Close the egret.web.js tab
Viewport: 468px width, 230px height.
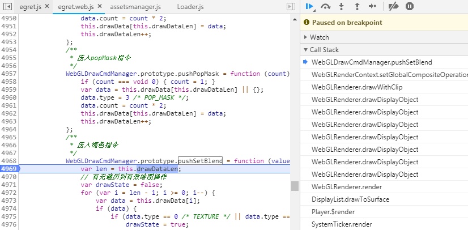click(x=100, y=6)
